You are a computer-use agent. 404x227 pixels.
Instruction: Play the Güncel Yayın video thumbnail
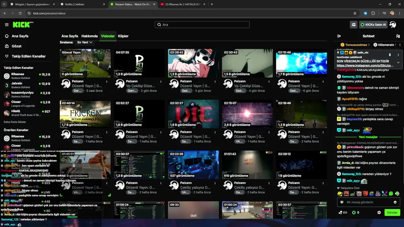85,63
